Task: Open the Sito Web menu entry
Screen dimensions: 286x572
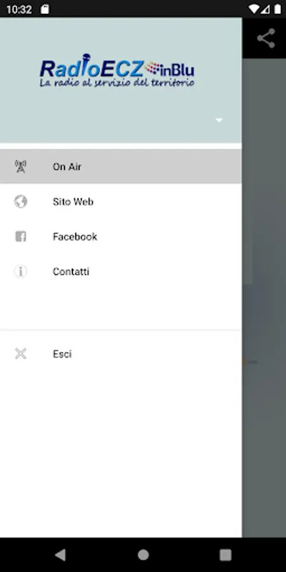Action: (121, 201)
